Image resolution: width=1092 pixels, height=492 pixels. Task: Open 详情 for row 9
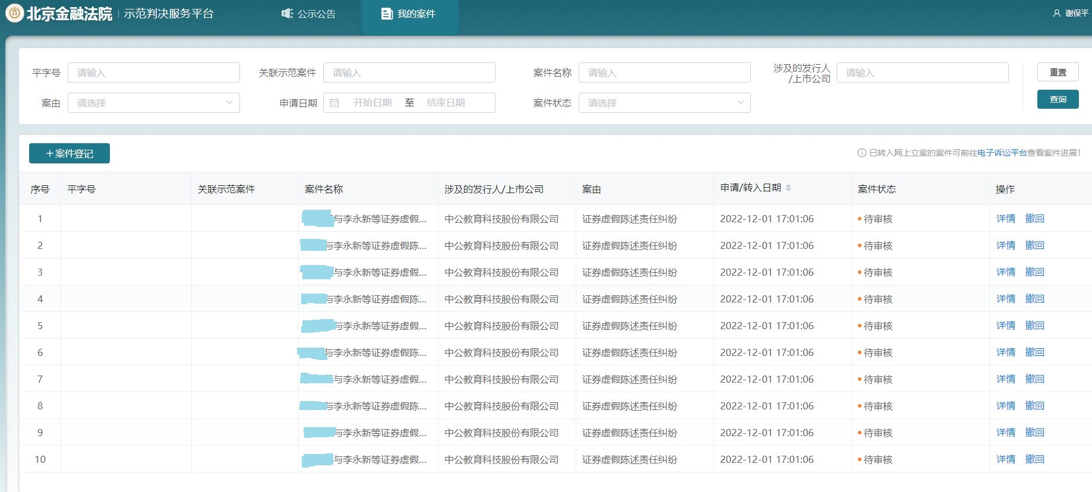coord(1006,433)
